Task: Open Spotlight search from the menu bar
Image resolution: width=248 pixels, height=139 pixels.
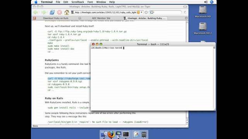Action: [212, 2]
